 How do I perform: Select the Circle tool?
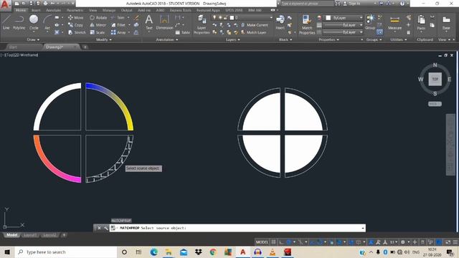(x=34, y=22)
